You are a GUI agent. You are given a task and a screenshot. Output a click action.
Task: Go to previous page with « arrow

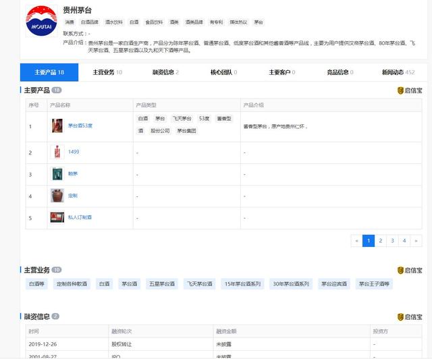click(356, 241)
